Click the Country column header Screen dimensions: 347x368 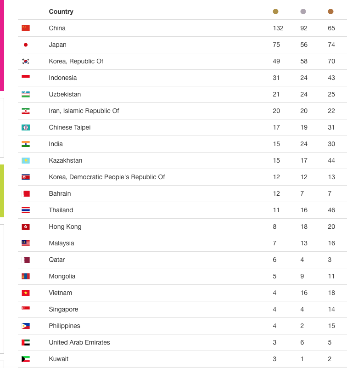pyautogui.click(x=61, y=12)
